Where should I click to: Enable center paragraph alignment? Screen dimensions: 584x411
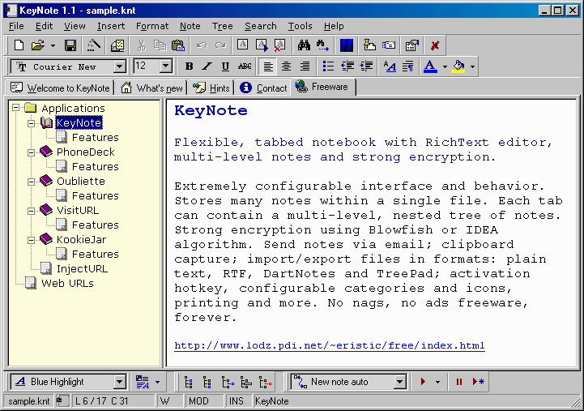(286, 66)
